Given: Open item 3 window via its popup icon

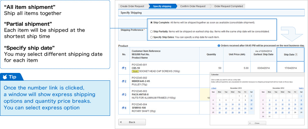Looking at the screenshot, I should [x=123, y=95].
